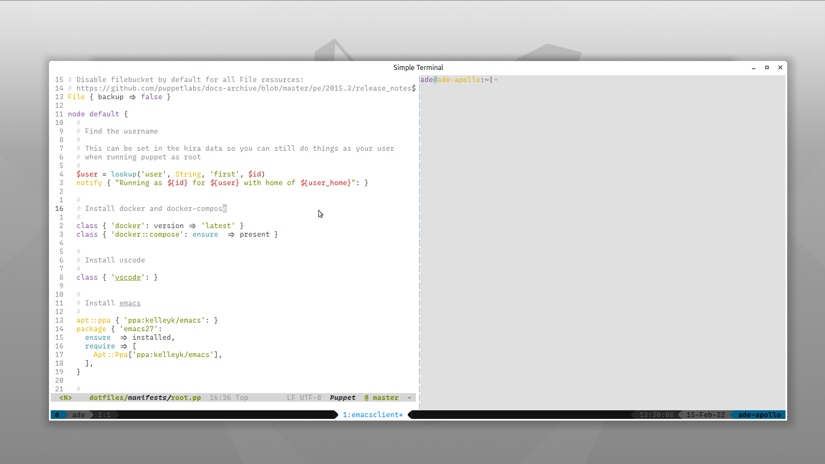Click the vertical pane divider

click(419, 241)
